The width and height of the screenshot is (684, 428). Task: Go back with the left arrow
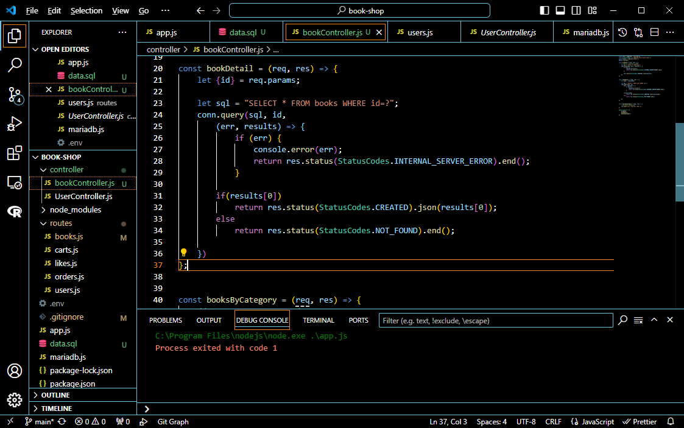click(x=200, y=10)
